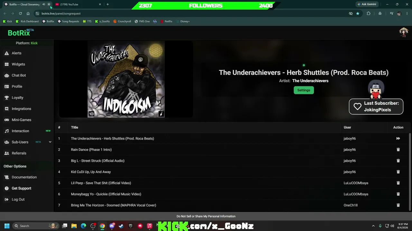Screen dimensions: 412x231
Task: Click the bookmark star in the address bar
Action: (x=358, y=13)
